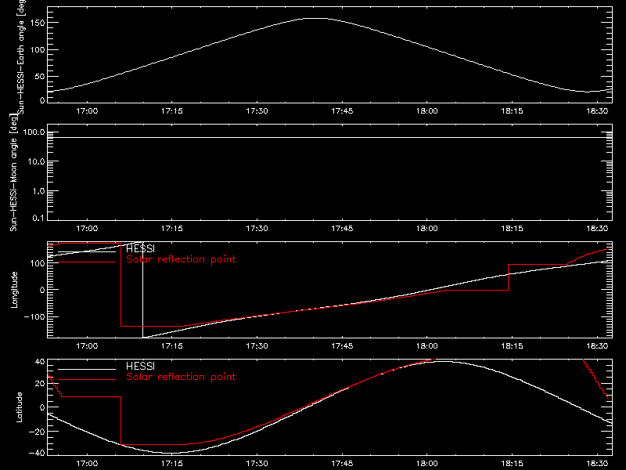This screenshot has width=626, height=470.
Task: Click 17:00 time label under Earth angle plot
Action: (x=87, y=111)
